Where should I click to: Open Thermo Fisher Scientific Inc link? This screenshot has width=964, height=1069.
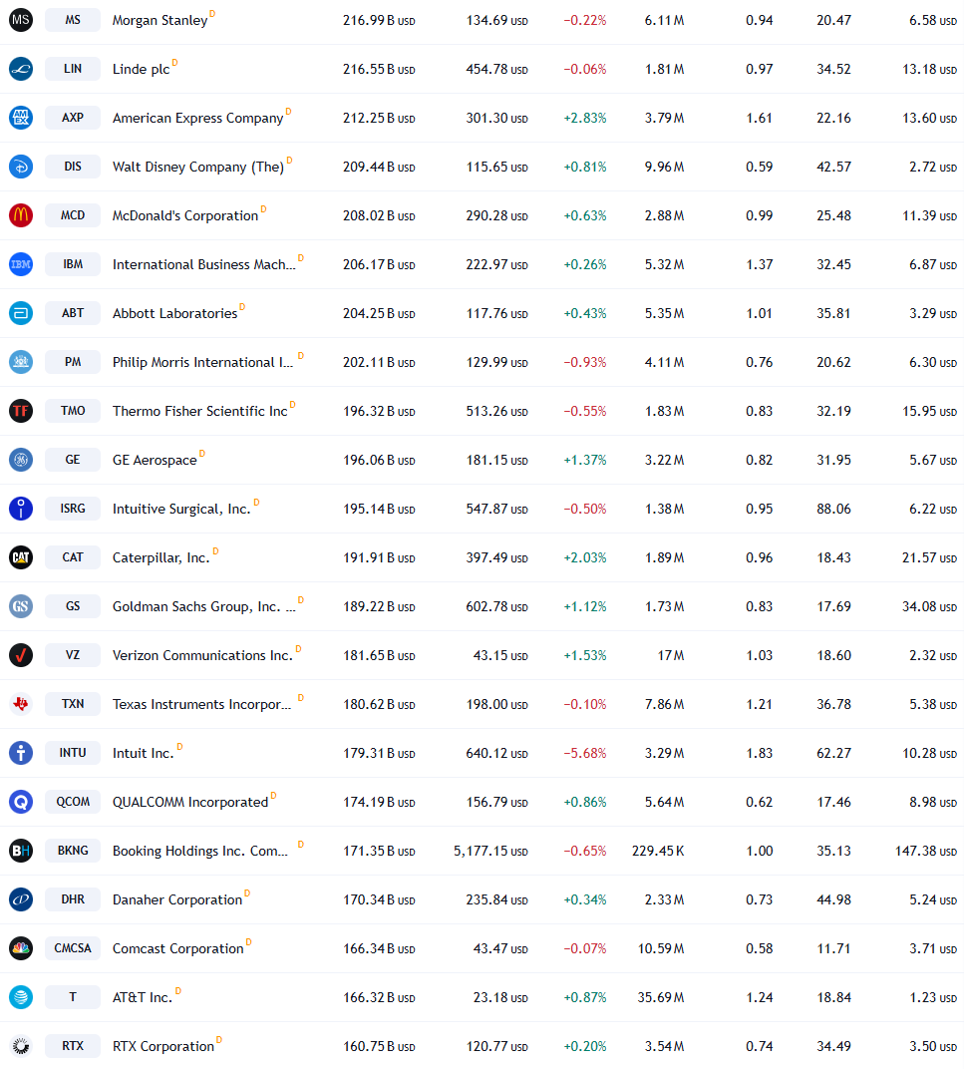[x=200, y=411]
